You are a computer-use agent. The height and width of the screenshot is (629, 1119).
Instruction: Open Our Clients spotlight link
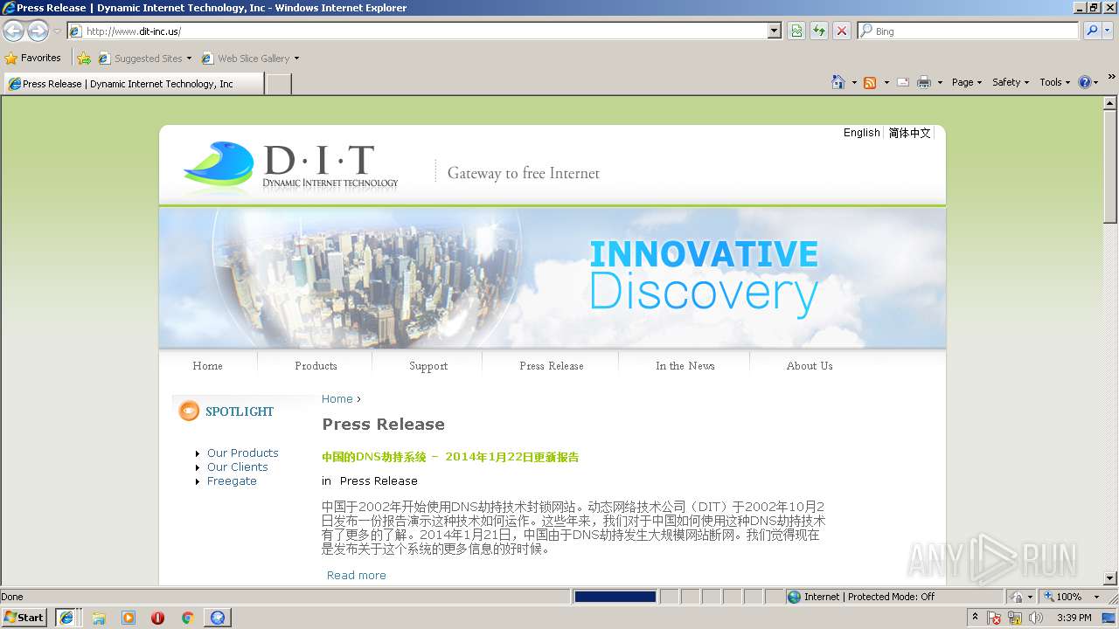(238, 467)
